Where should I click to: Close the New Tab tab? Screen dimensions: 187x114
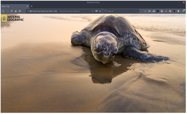click(27, 6)
